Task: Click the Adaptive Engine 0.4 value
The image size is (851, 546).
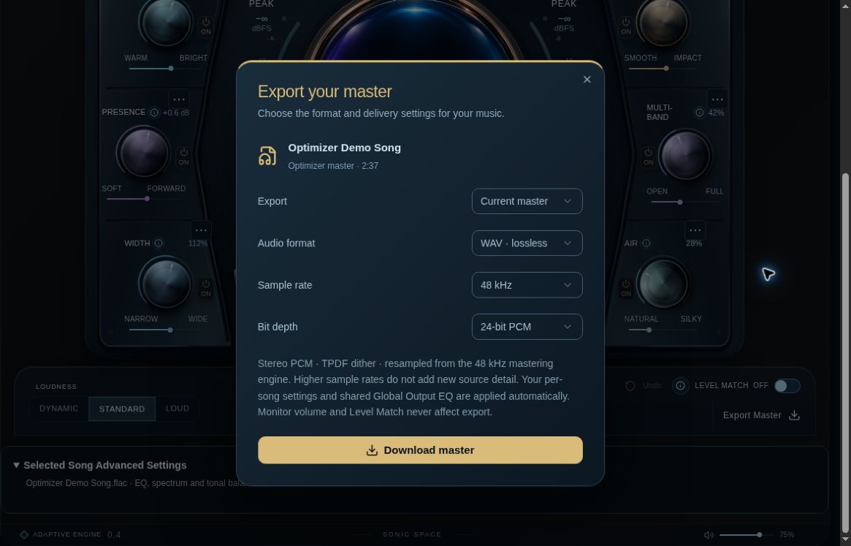Action: click(x=114, y=535)
